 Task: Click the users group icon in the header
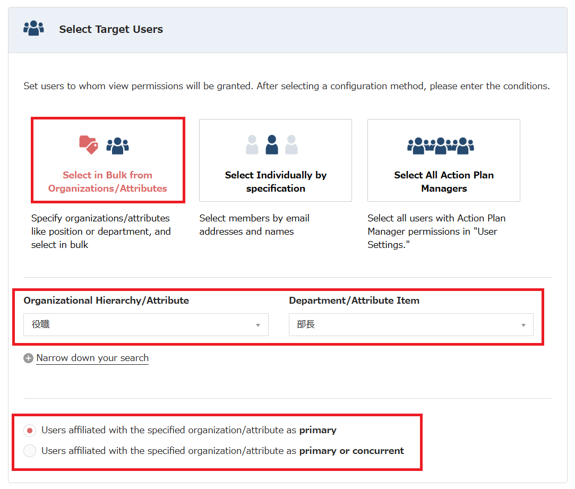click(33, 29)
